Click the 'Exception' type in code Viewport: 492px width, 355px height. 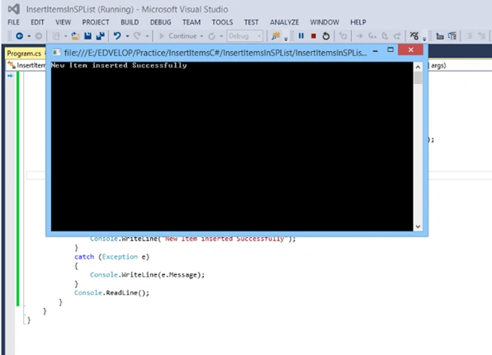coord(120,257)
